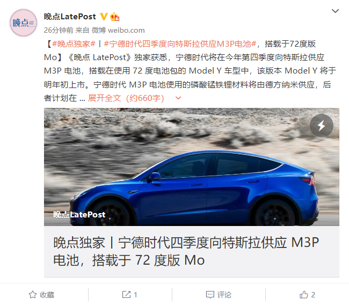Open the post options chevron menu
349x306 pixels.
click(335, 11)
